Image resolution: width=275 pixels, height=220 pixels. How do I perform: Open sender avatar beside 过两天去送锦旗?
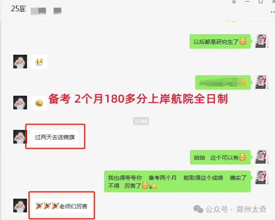pos(20,137)
